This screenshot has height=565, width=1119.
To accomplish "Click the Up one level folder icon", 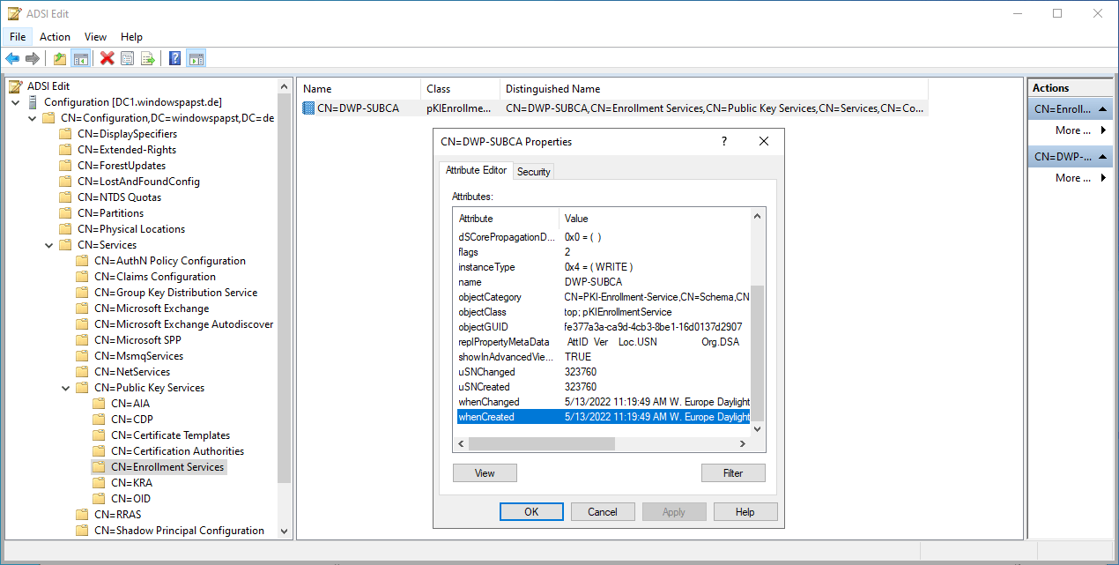I will [x=60, y=59].
